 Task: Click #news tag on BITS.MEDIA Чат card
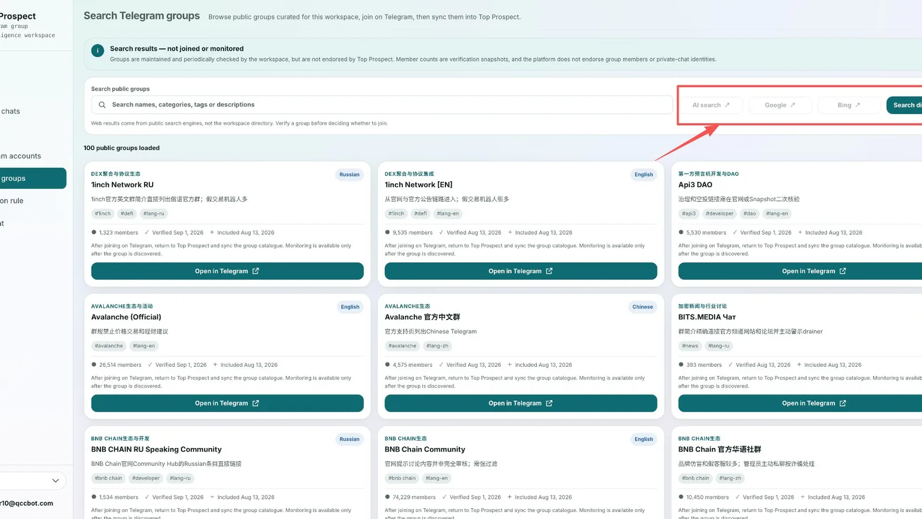[690, 346]
